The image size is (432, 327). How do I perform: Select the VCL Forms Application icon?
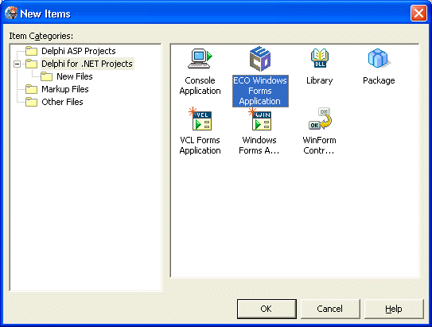pos(200,119)
